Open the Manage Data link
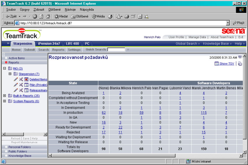Viewport: 248px width, 165px height. point(197,37)
